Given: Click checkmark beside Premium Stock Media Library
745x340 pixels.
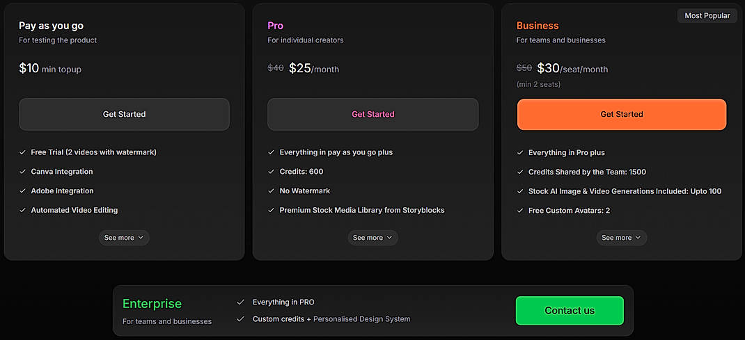Looking at the screenshot, I should pyautogui.click(x=272, y=209).
